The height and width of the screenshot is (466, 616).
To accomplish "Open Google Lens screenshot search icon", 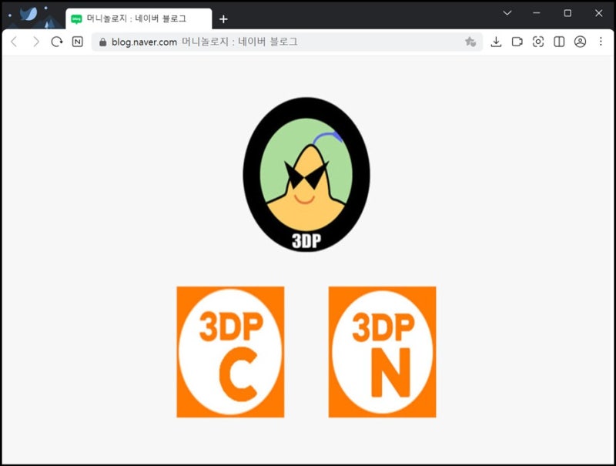I will coord(539,42).
